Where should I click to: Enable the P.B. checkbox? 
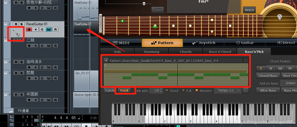pos(183,90)
